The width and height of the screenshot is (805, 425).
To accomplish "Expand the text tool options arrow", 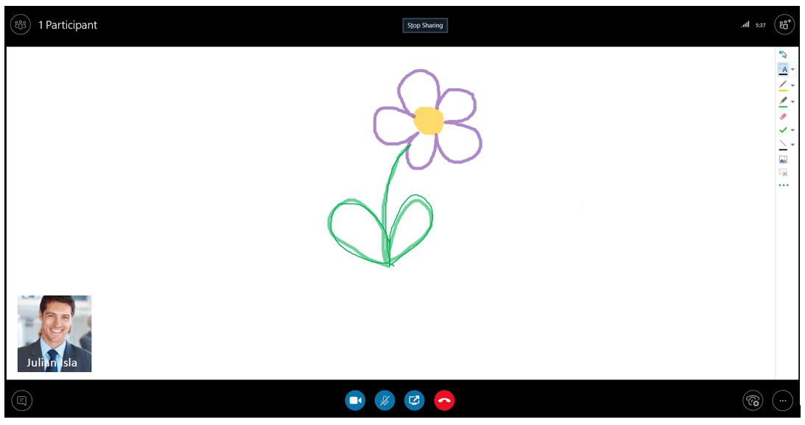I will pos(792,70).
